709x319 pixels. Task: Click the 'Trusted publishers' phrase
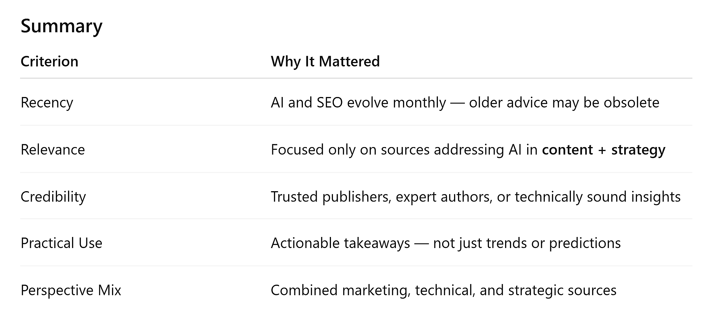pyautogui.click(x=331, y=197)
